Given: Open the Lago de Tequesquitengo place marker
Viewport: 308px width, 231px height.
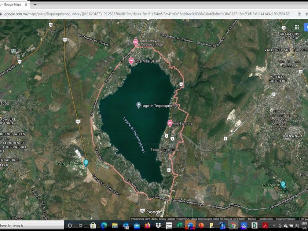Looking at the screenshot, I should pos(138,105).
